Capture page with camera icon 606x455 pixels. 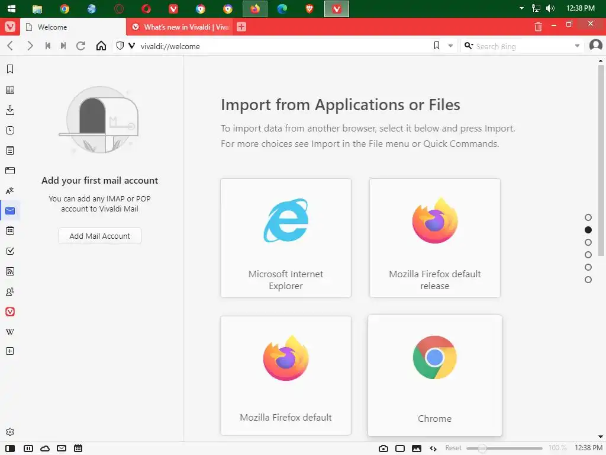[x=383, y=448]
